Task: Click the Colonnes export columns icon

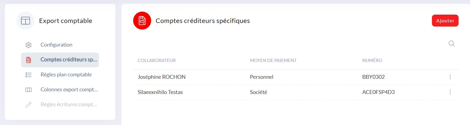Action: click(x=28, y=90)
